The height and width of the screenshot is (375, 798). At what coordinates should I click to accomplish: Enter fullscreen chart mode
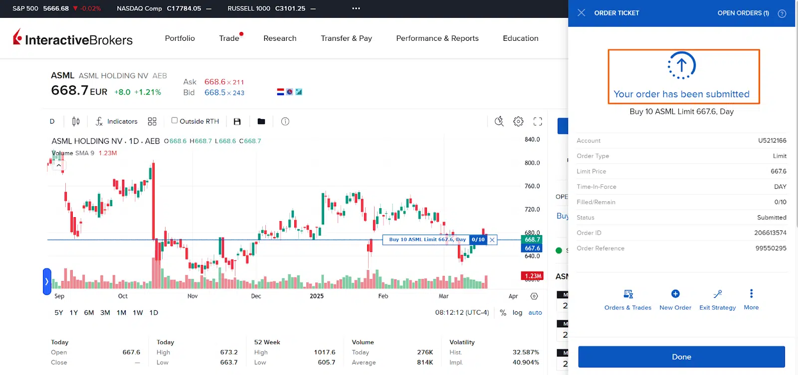pos(538,121)
